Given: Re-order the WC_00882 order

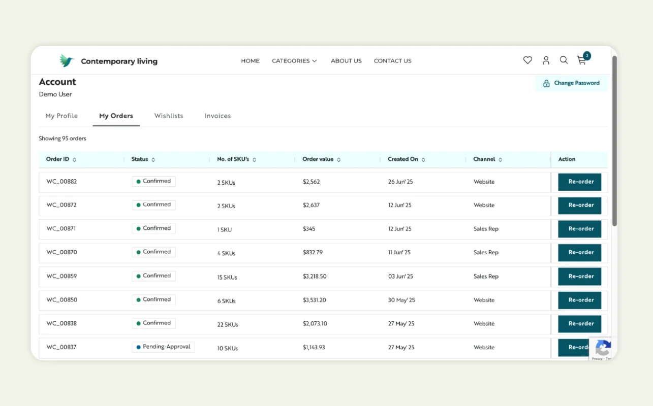Looking at the screenshot, I should pos(579,181).
